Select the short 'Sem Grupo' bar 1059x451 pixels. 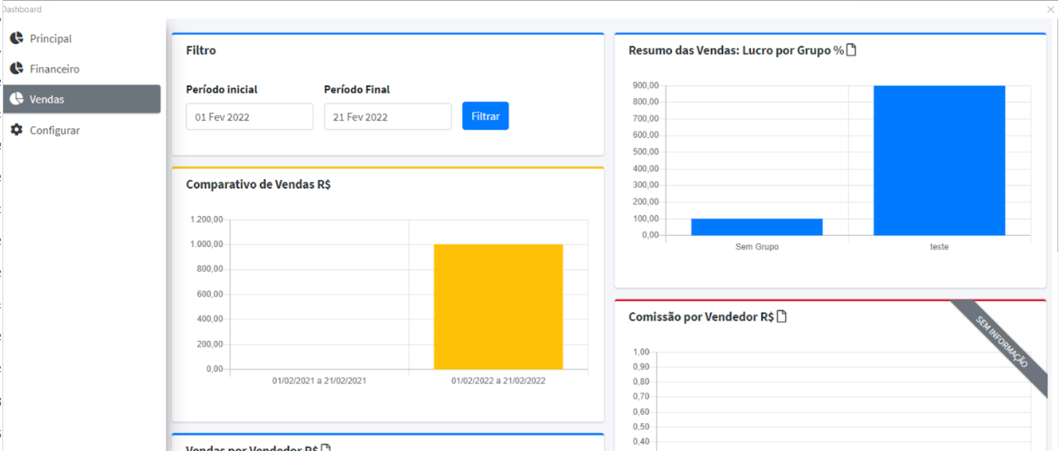[x=757, y=227]
